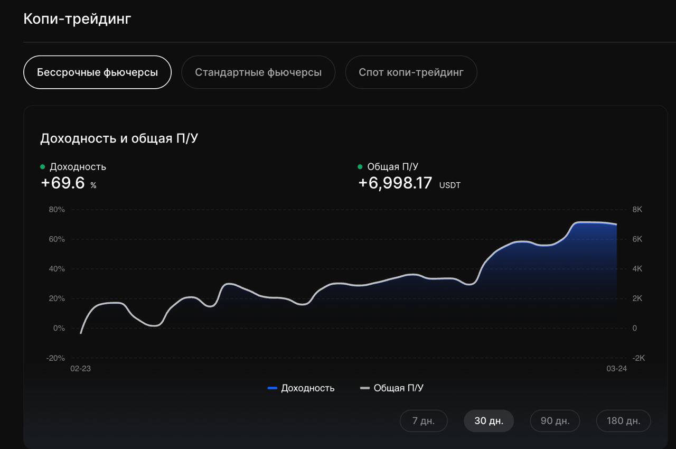Screen dimensions: 676x449
Task: Click the Копи-трейдинг page heading
Action: pyautogui.click(x=77, y=19)
